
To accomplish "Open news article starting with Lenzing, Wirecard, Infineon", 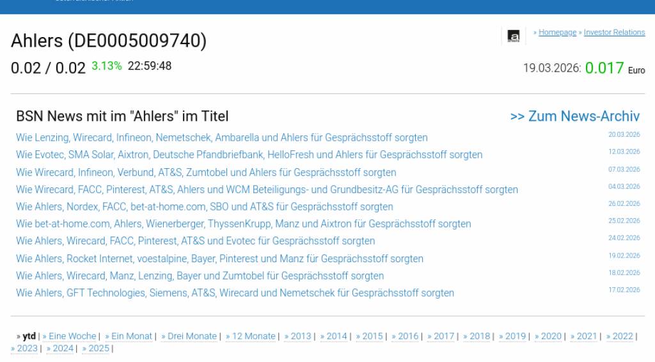I will (221, 138).
